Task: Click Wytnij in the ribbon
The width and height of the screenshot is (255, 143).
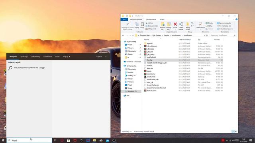Action: (x=149, y=23)
